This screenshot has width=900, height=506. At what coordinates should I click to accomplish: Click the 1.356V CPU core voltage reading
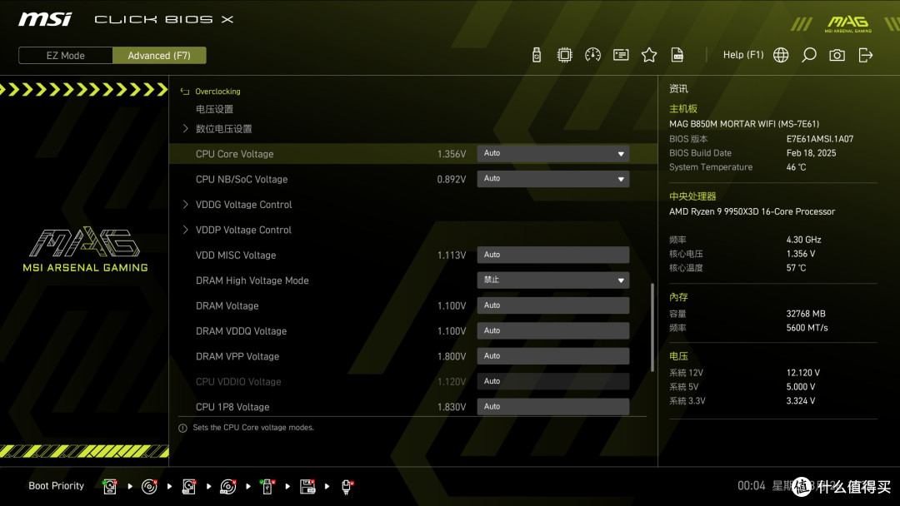pos(452,154)
